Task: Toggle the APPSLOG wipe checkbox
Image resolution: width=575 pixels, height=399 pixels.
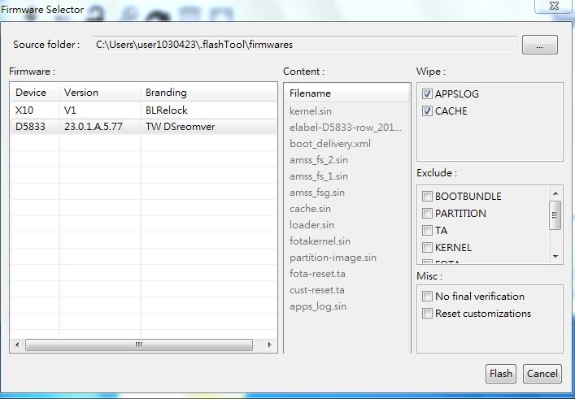Action: pyautogui.click(x=427, y=94)
